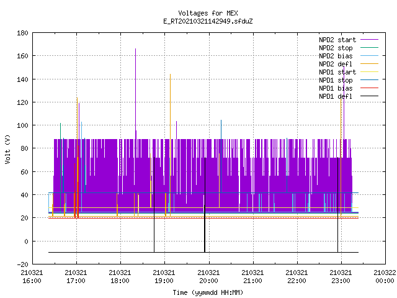Image resolution: width=397 pixels, height=298 pixels.
Task: Click the 'Volt (V)' y-axis label
Action: pyautogui.click(x=7, y=149)
